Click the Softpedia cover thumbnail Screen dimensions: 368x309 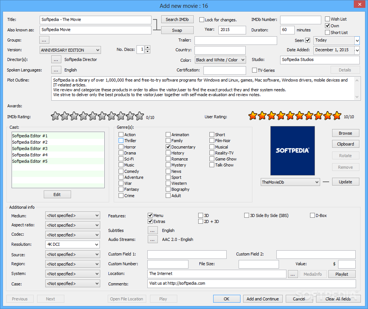click(x=293, y=151)
